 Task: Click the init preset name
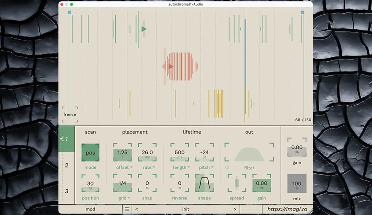click(186, 209)
